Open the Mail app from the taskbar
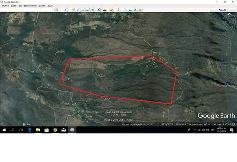The image size is (237, 162). [x=64, y=130]
